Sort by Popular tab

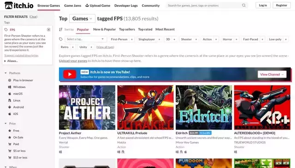[83, 29]
